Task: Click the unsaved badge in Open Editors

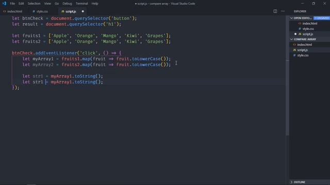Action: [x=322, y=18]
